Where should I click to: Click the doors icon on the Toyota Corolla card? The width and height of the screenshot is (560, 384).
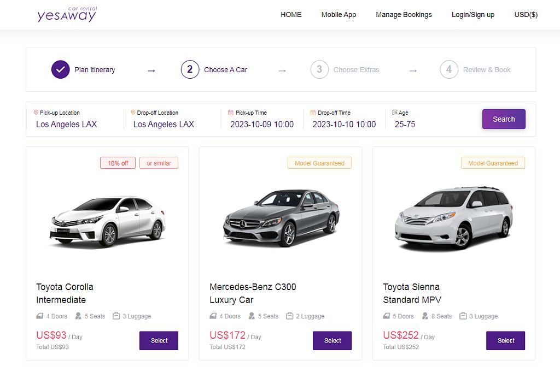[x=39, y=316]
